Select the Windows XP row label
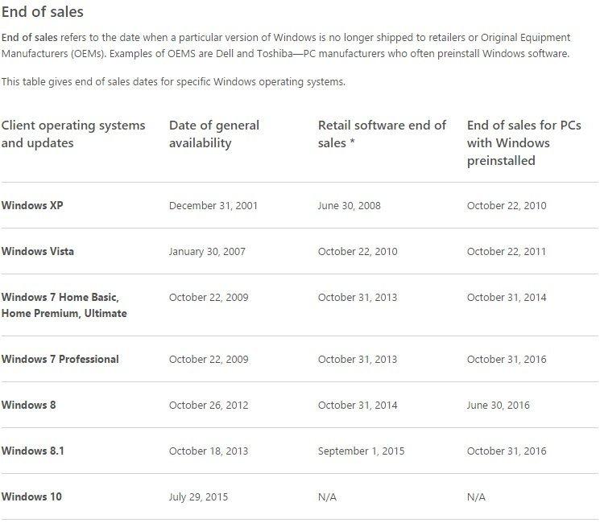Screen dimensions: 600x523 (32, 205)
